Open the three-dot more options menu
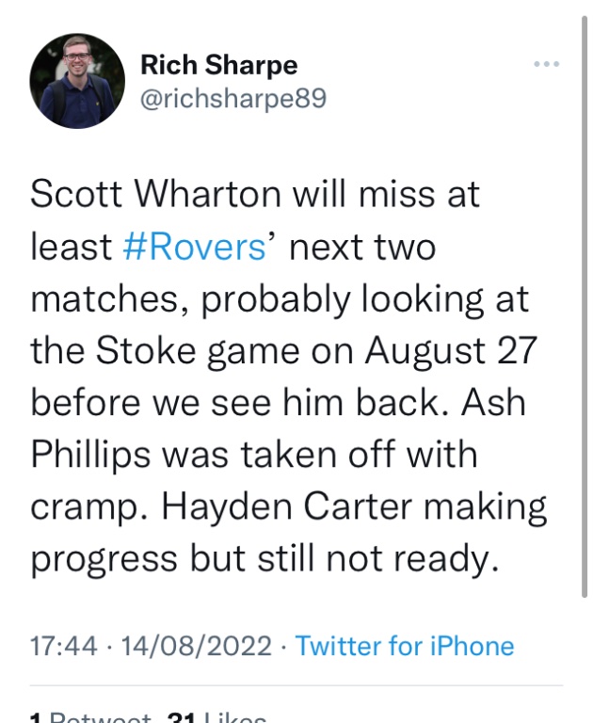This screenshot has height=723, width=593. [x=547, y=64]
